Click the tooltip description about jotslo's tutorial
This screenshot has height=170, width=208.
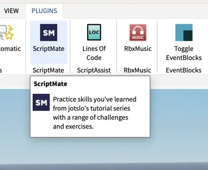(x=95, y=113)
